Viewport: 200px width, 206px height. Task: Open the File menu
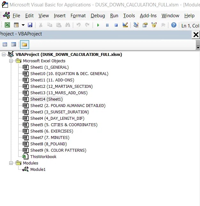16,16
